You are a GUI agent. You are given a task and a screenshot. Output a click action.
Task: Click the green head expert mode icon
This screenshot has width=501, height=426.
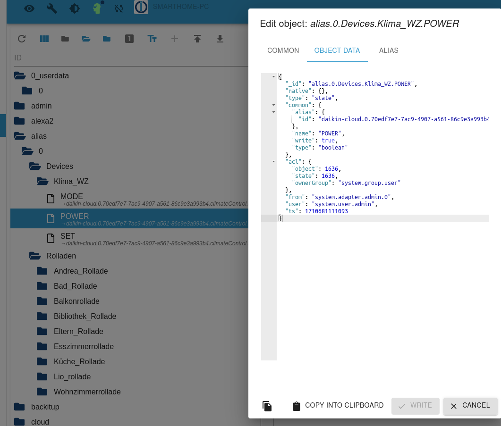point(97,8)
